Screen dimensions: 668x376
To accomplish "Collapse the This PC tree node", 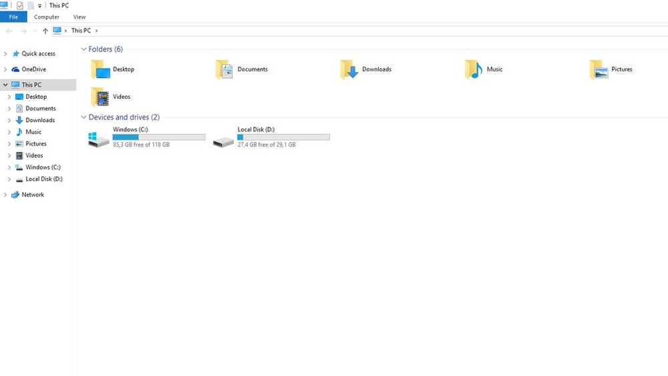I will 5,85.
